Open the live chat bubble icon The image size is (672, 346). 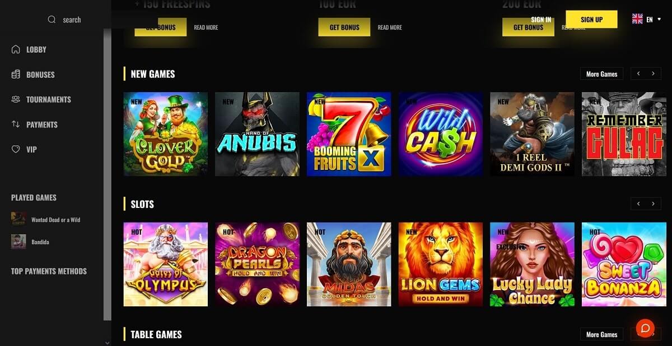[x=645, y=328]
